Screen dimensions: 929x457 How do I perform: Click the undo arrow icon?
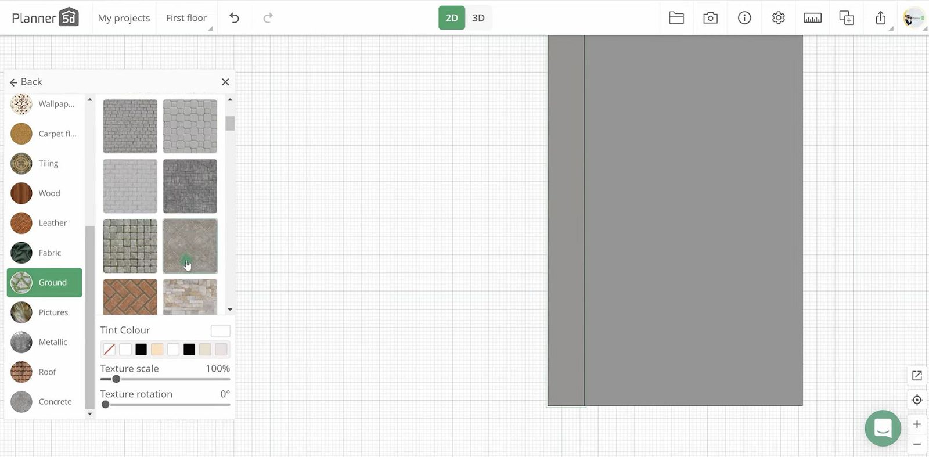234,18
